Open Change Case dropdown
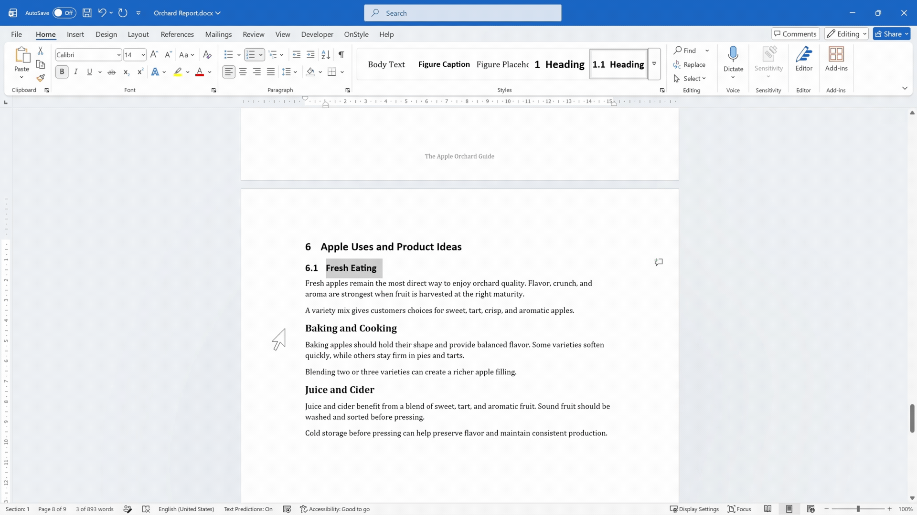The image size is (917, 515). coord(187,55)
